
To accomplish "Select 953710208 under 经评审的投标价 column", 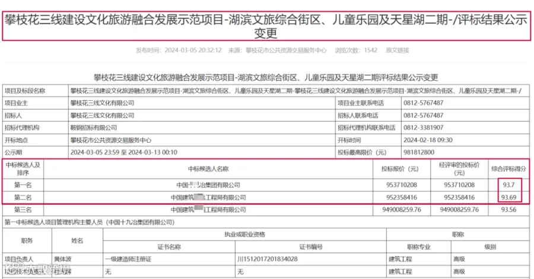I will [459, 185].
